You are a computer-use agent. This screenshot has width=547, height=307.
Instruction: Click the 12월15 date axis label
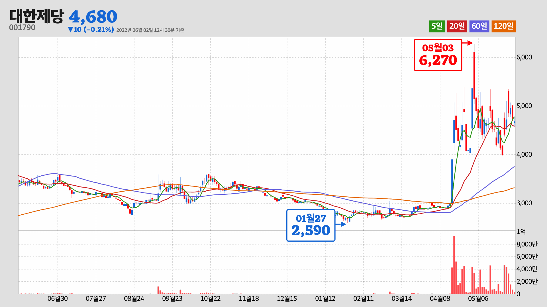[x=287, y=298]
